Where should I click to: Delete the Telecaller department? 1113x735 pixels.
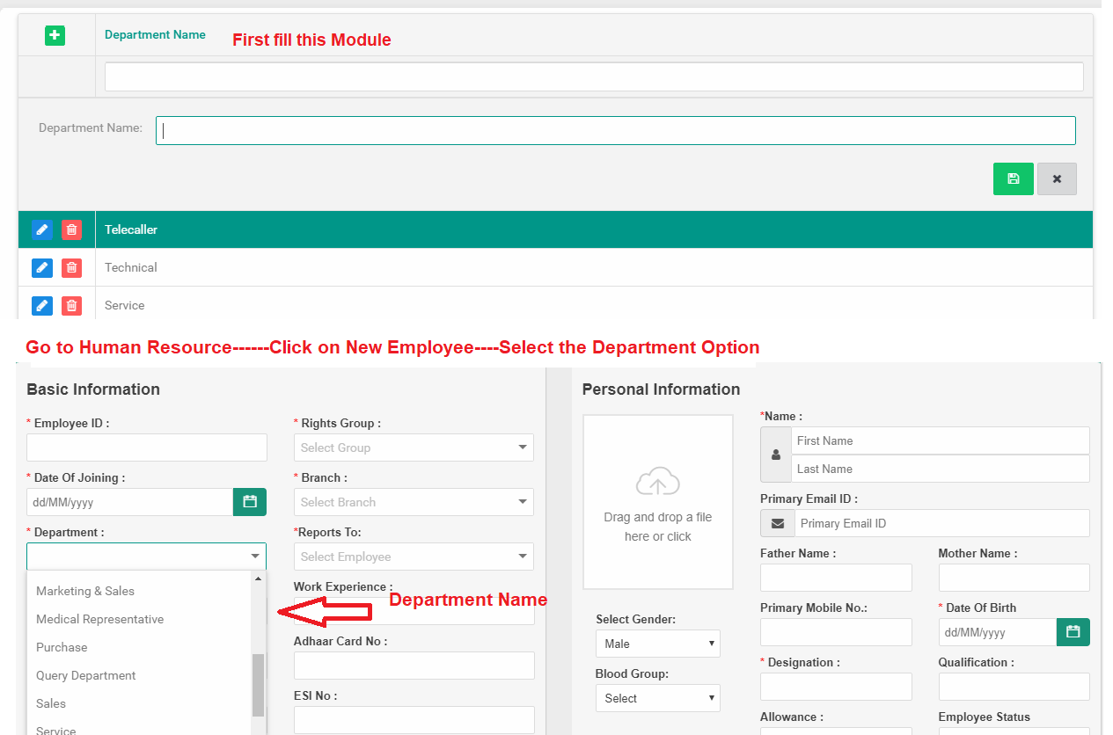71,229
